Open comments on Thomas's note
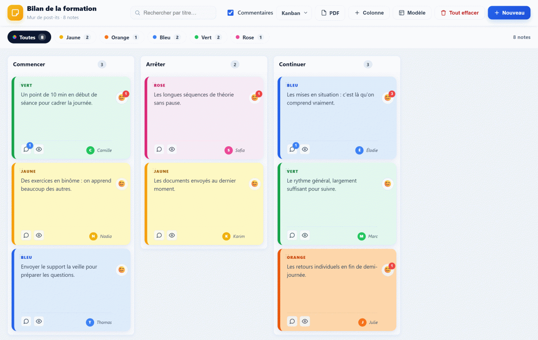This screenshot has width=538, height=340. (26, 322)
